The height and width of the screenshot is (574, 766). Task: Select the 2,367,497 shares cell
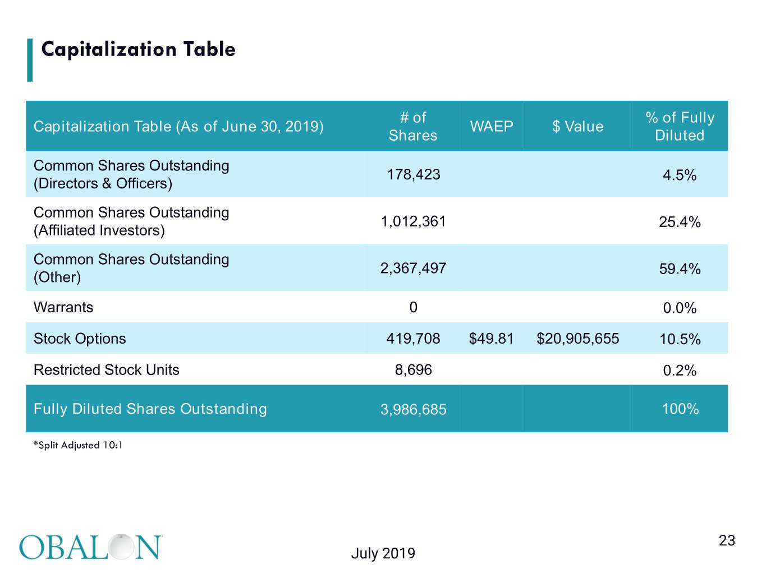(414, 268)
